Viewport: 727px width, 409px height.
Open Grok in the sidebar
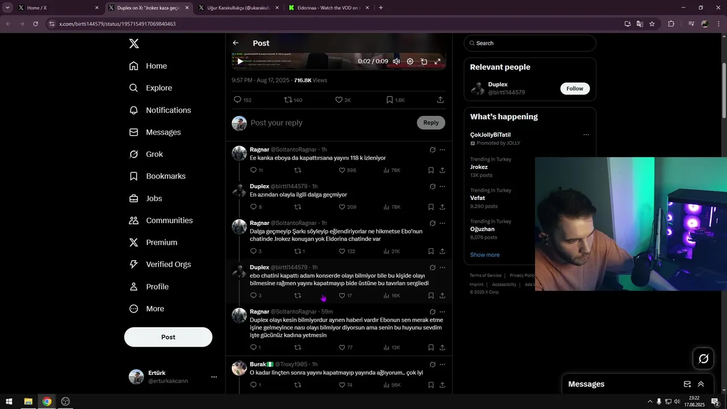[x=146, y=155]
